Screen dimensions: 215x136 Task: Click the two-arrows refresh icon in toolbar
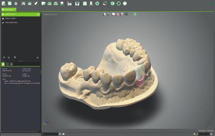pos(105,3)
